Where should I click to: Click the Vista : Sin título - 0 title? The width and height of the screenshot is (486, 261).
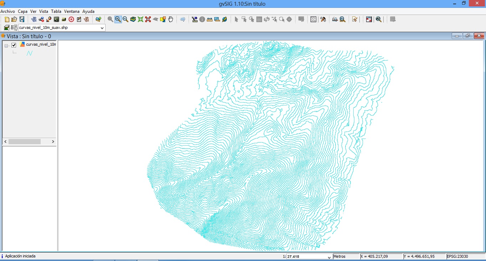(29, 36)
